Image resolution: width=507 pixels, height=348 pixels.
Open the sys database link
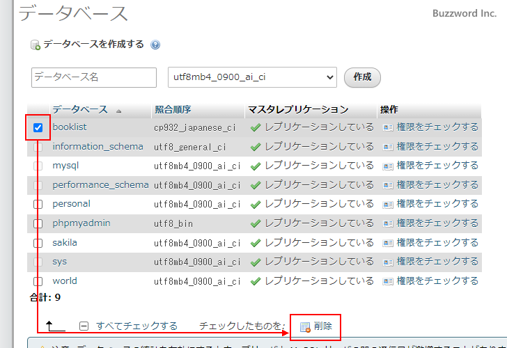59,262
